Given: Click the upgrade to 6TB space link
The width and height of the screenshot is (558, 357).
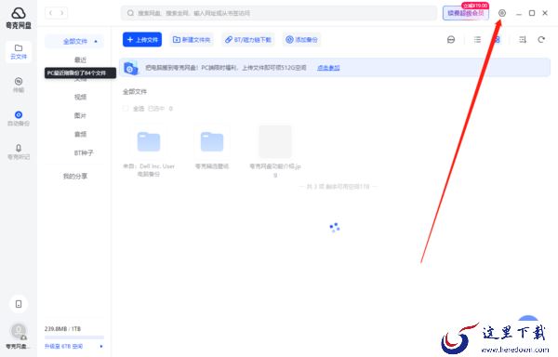Looking at the screenshot, I should click(63, 346).
